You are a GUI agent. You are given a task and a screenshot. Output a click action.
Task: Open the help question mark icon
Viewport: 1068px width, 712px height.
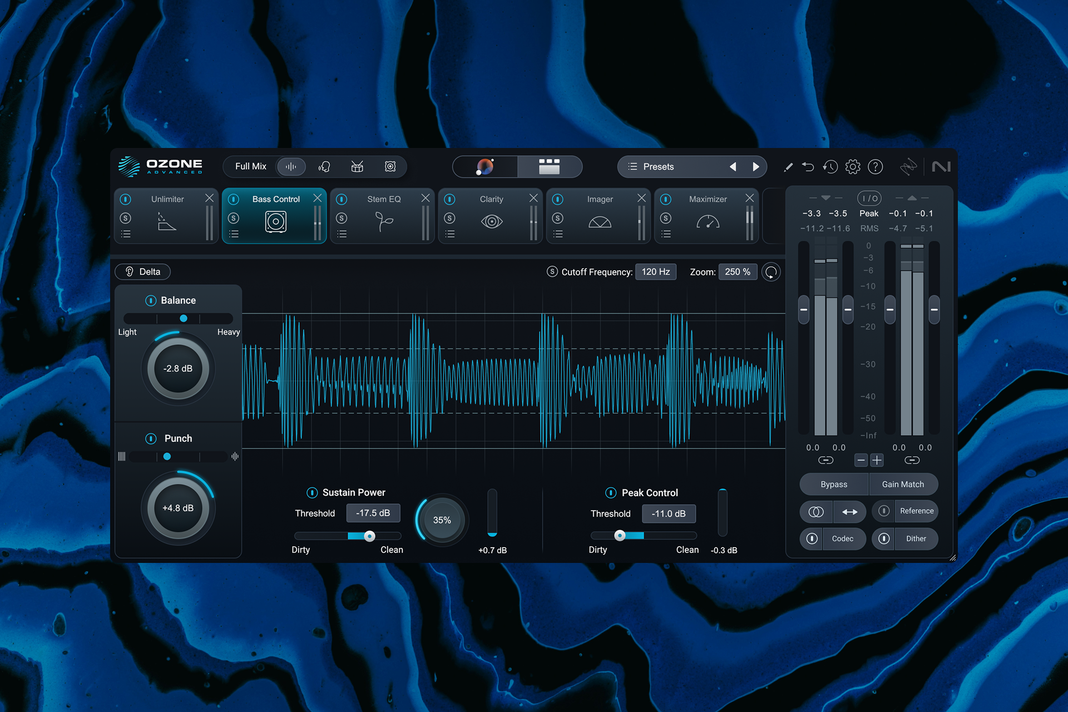click(x=875, y=166)
